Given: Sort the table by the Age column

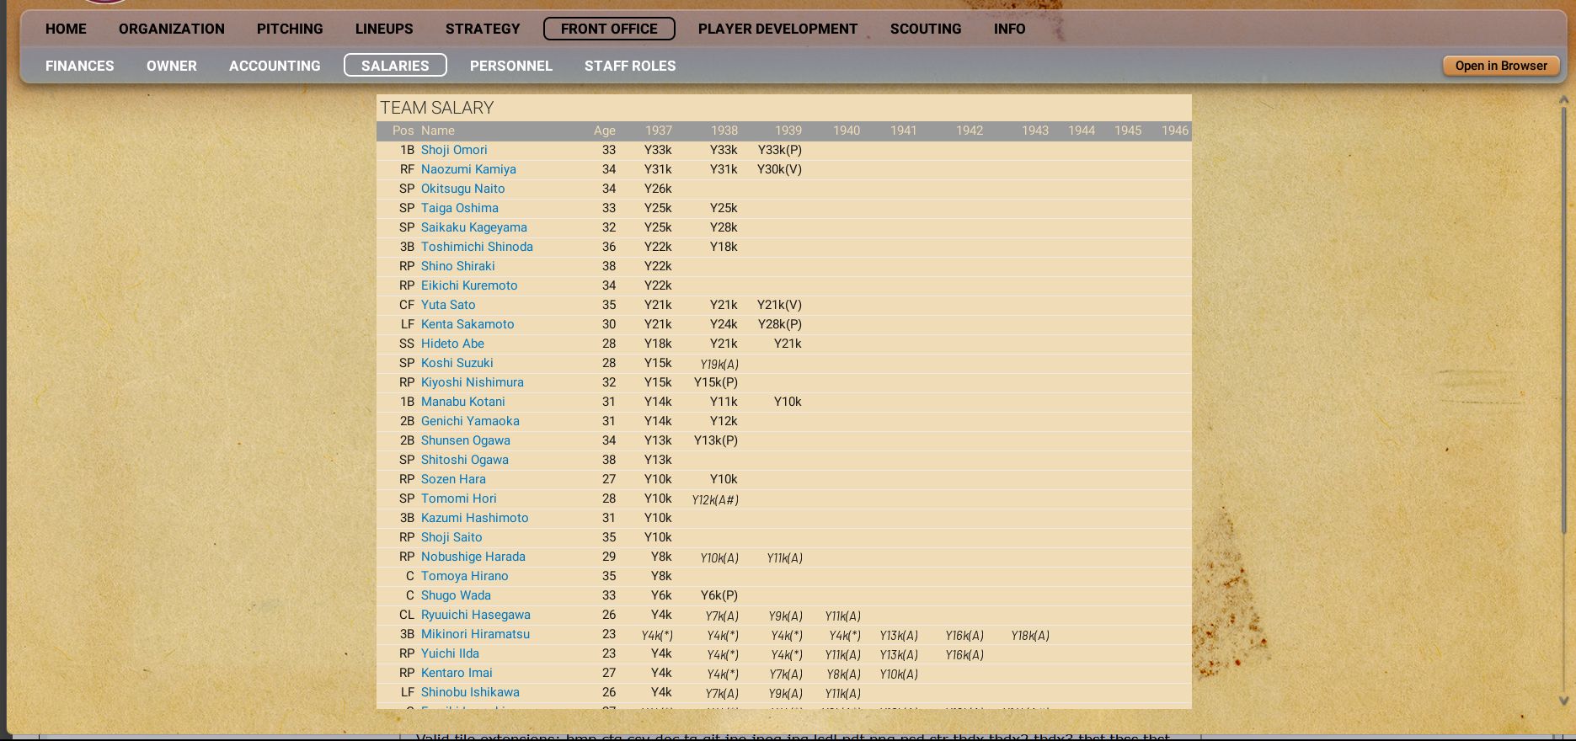Looking at the screenshot, I should coord(604,131).
